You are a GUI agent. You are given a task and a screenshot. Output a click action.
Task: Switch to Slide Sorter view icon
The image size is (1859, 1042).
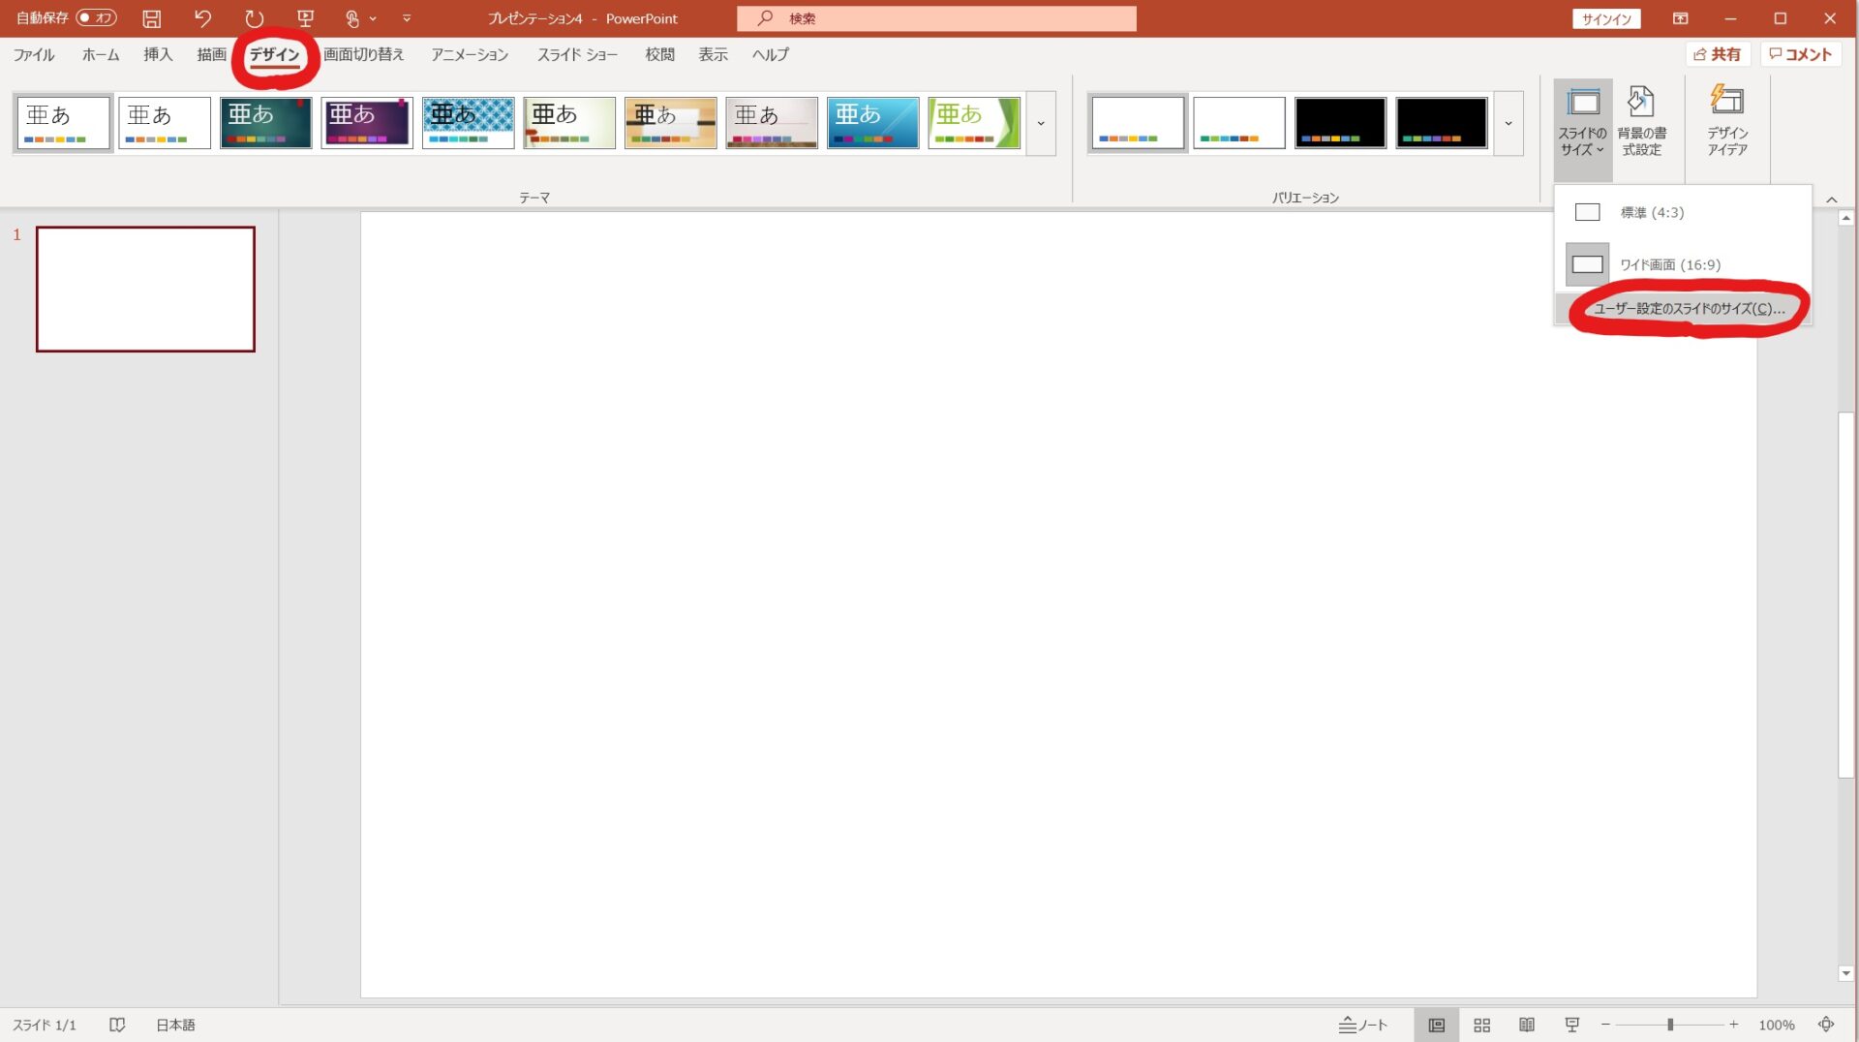coord(1481,1025)
